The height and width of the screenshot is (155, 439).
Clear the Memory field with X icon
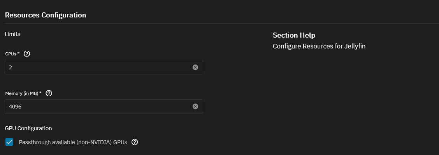[x=195, y=107]
